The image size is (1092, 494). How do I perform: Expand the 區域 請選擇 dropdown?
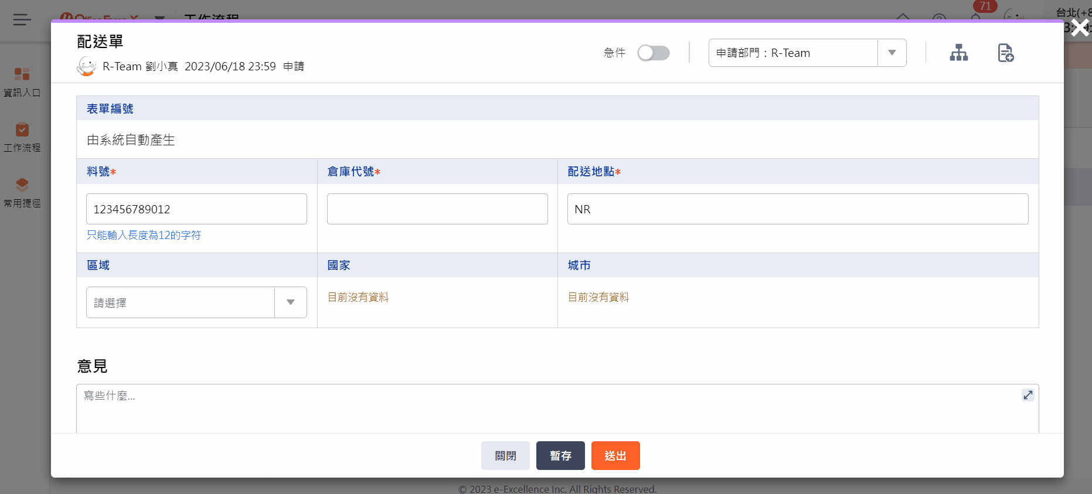pos(196,302)
